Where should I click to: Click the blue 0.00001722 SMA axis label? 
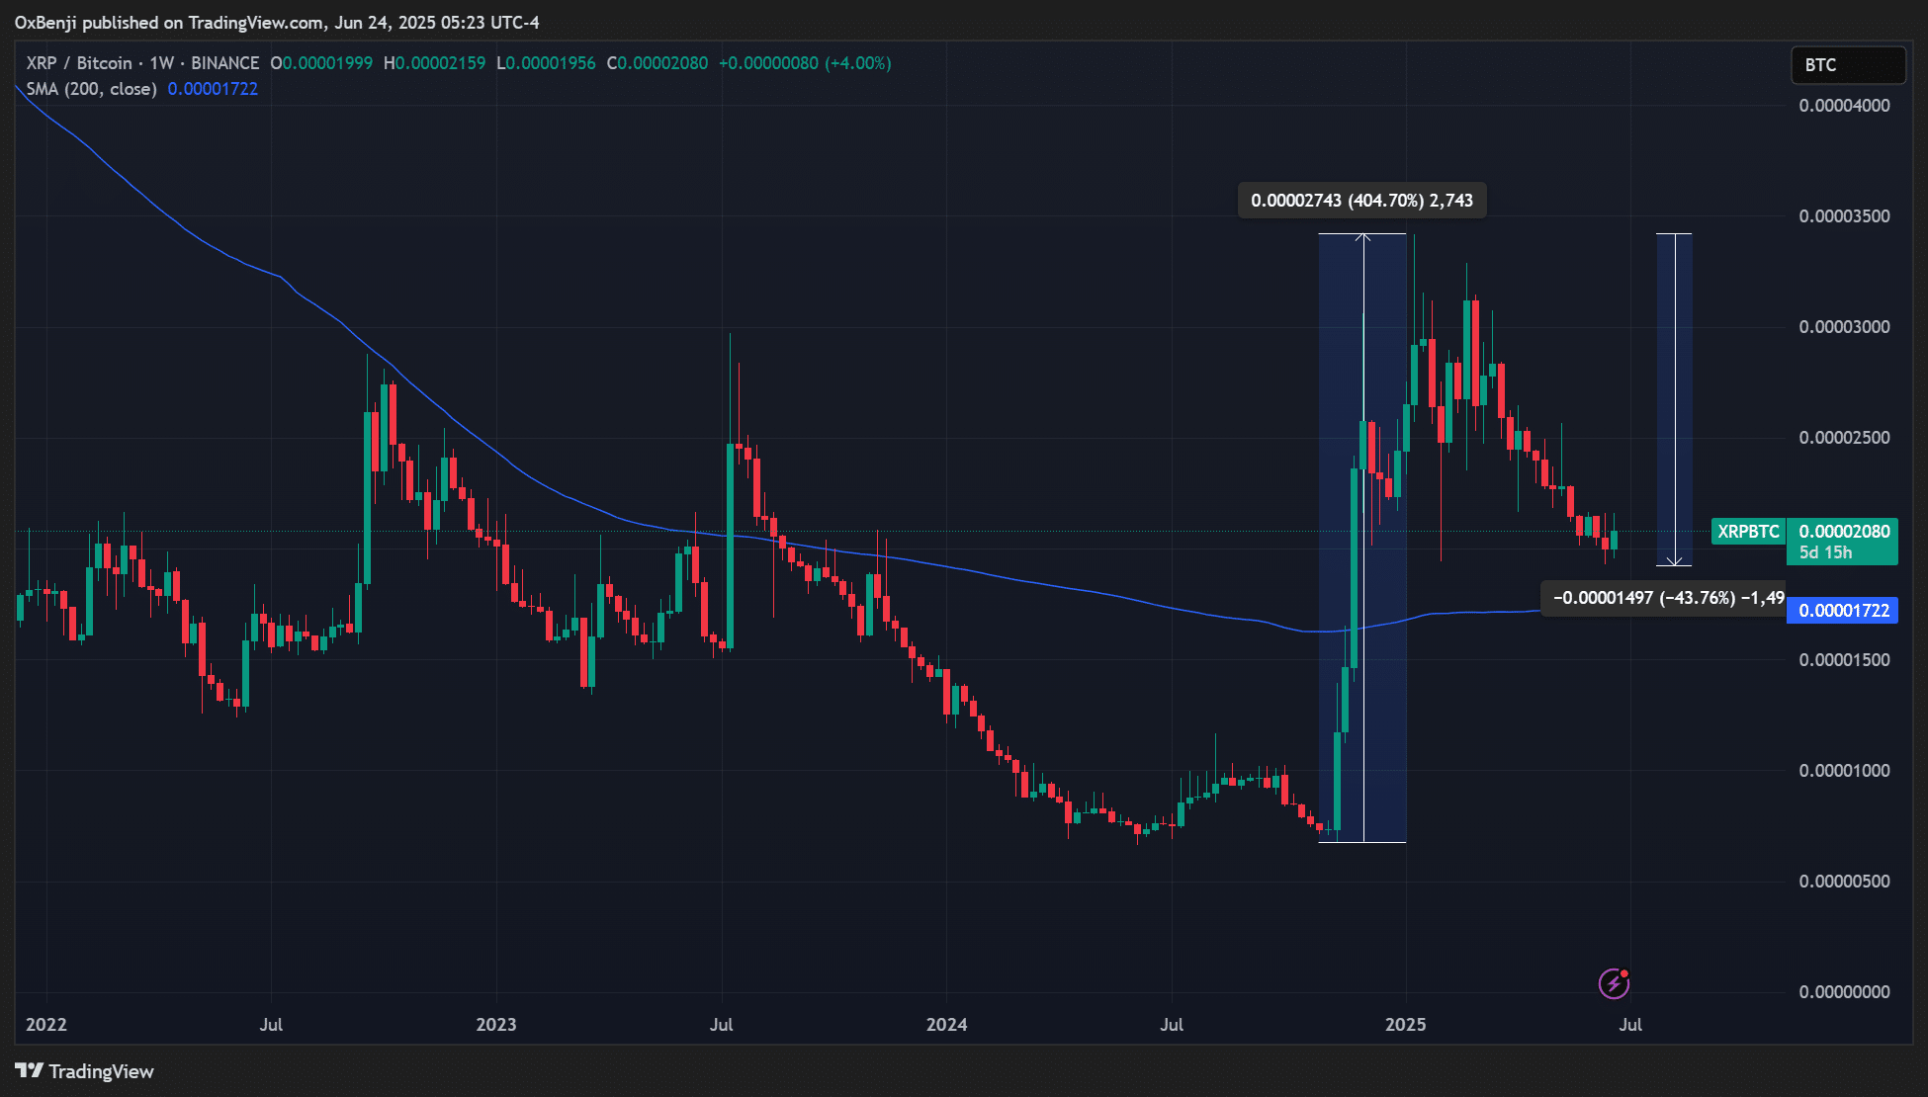click(1844, 611)
